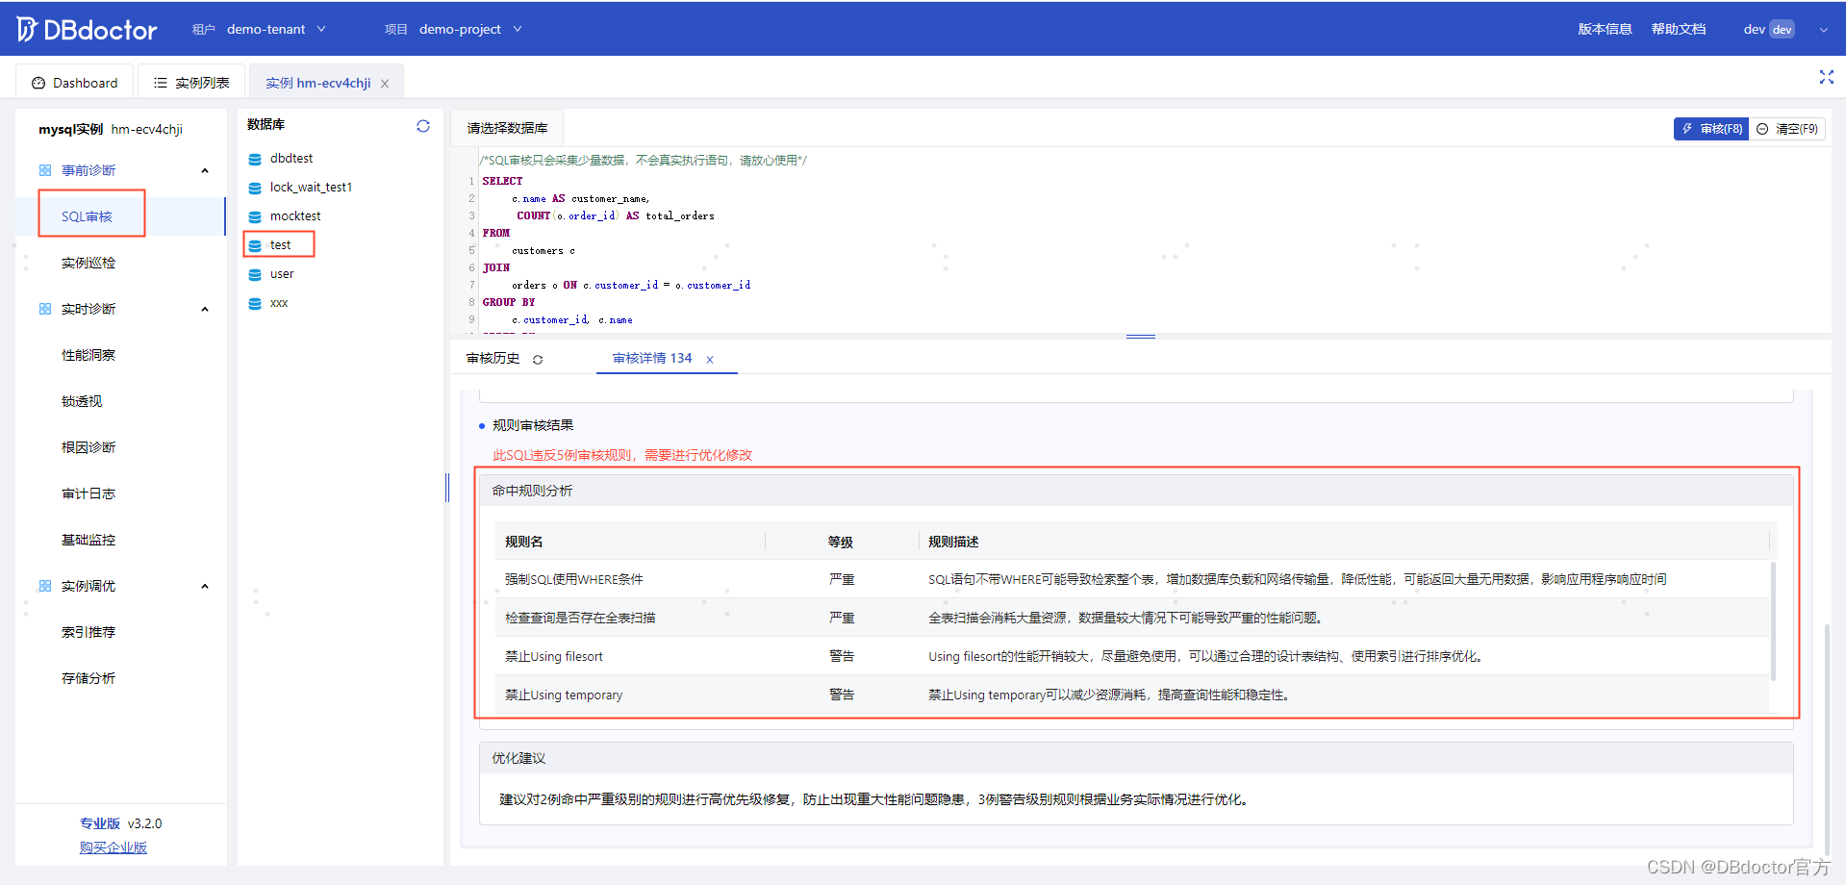Click the DBdoctor logo

87,30
